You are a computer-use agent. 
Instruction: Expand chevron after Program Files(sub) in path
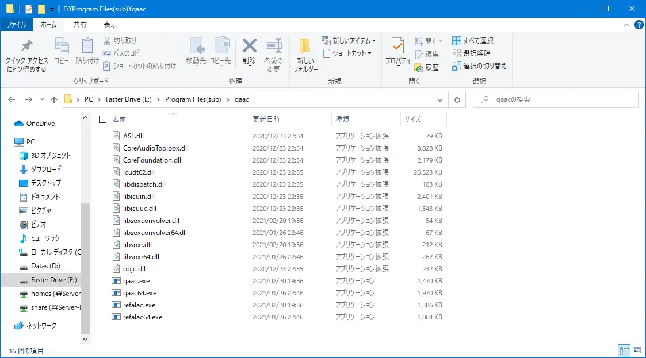pyautogui.click(x=228, y=99)
